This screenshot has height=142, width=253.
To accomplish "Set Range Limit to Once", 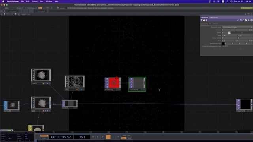I will [130, 138].
